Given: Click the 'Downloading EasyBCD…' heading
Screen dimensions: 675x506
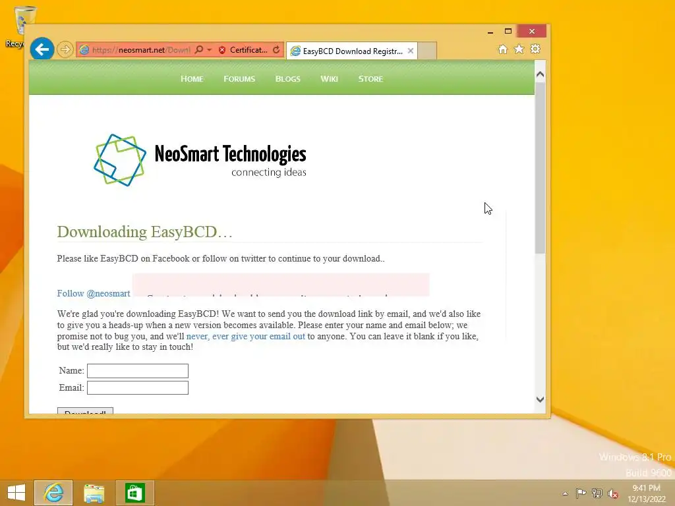Looking at the screenshot, I should [x=144, y=232].
